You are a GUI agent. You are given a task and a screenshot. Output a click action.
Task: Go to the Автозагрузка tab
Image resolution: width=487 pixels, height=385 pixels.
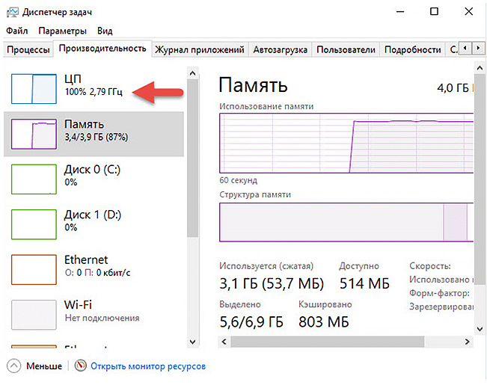point(281,50)
